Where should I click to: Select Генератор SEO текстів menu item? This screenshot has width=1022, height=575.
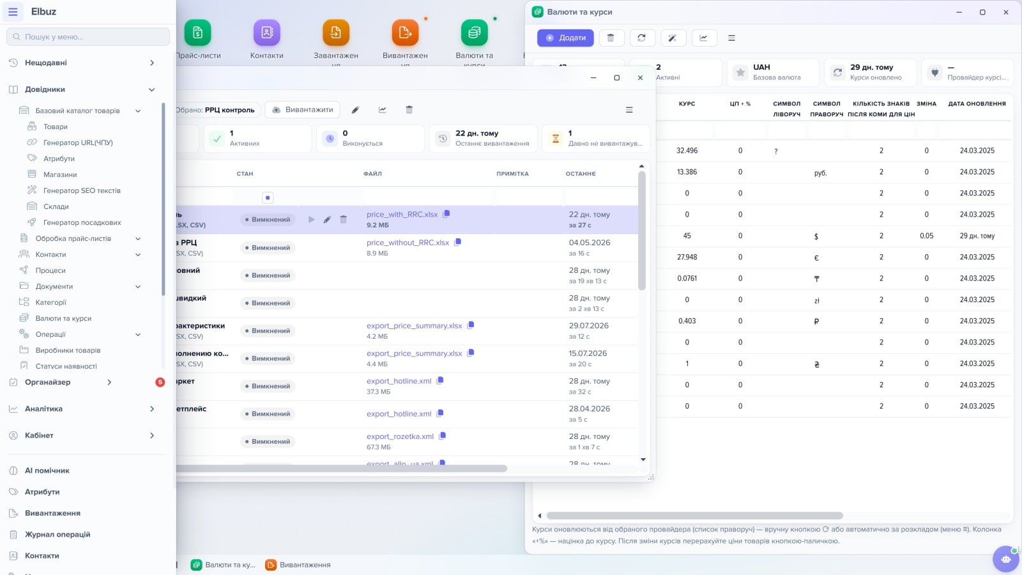pyautogui.click(x=82, y=190)
